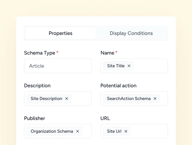Remove the Site Url tag
Viewport: 192px width, 145px height.
point(126,131)
